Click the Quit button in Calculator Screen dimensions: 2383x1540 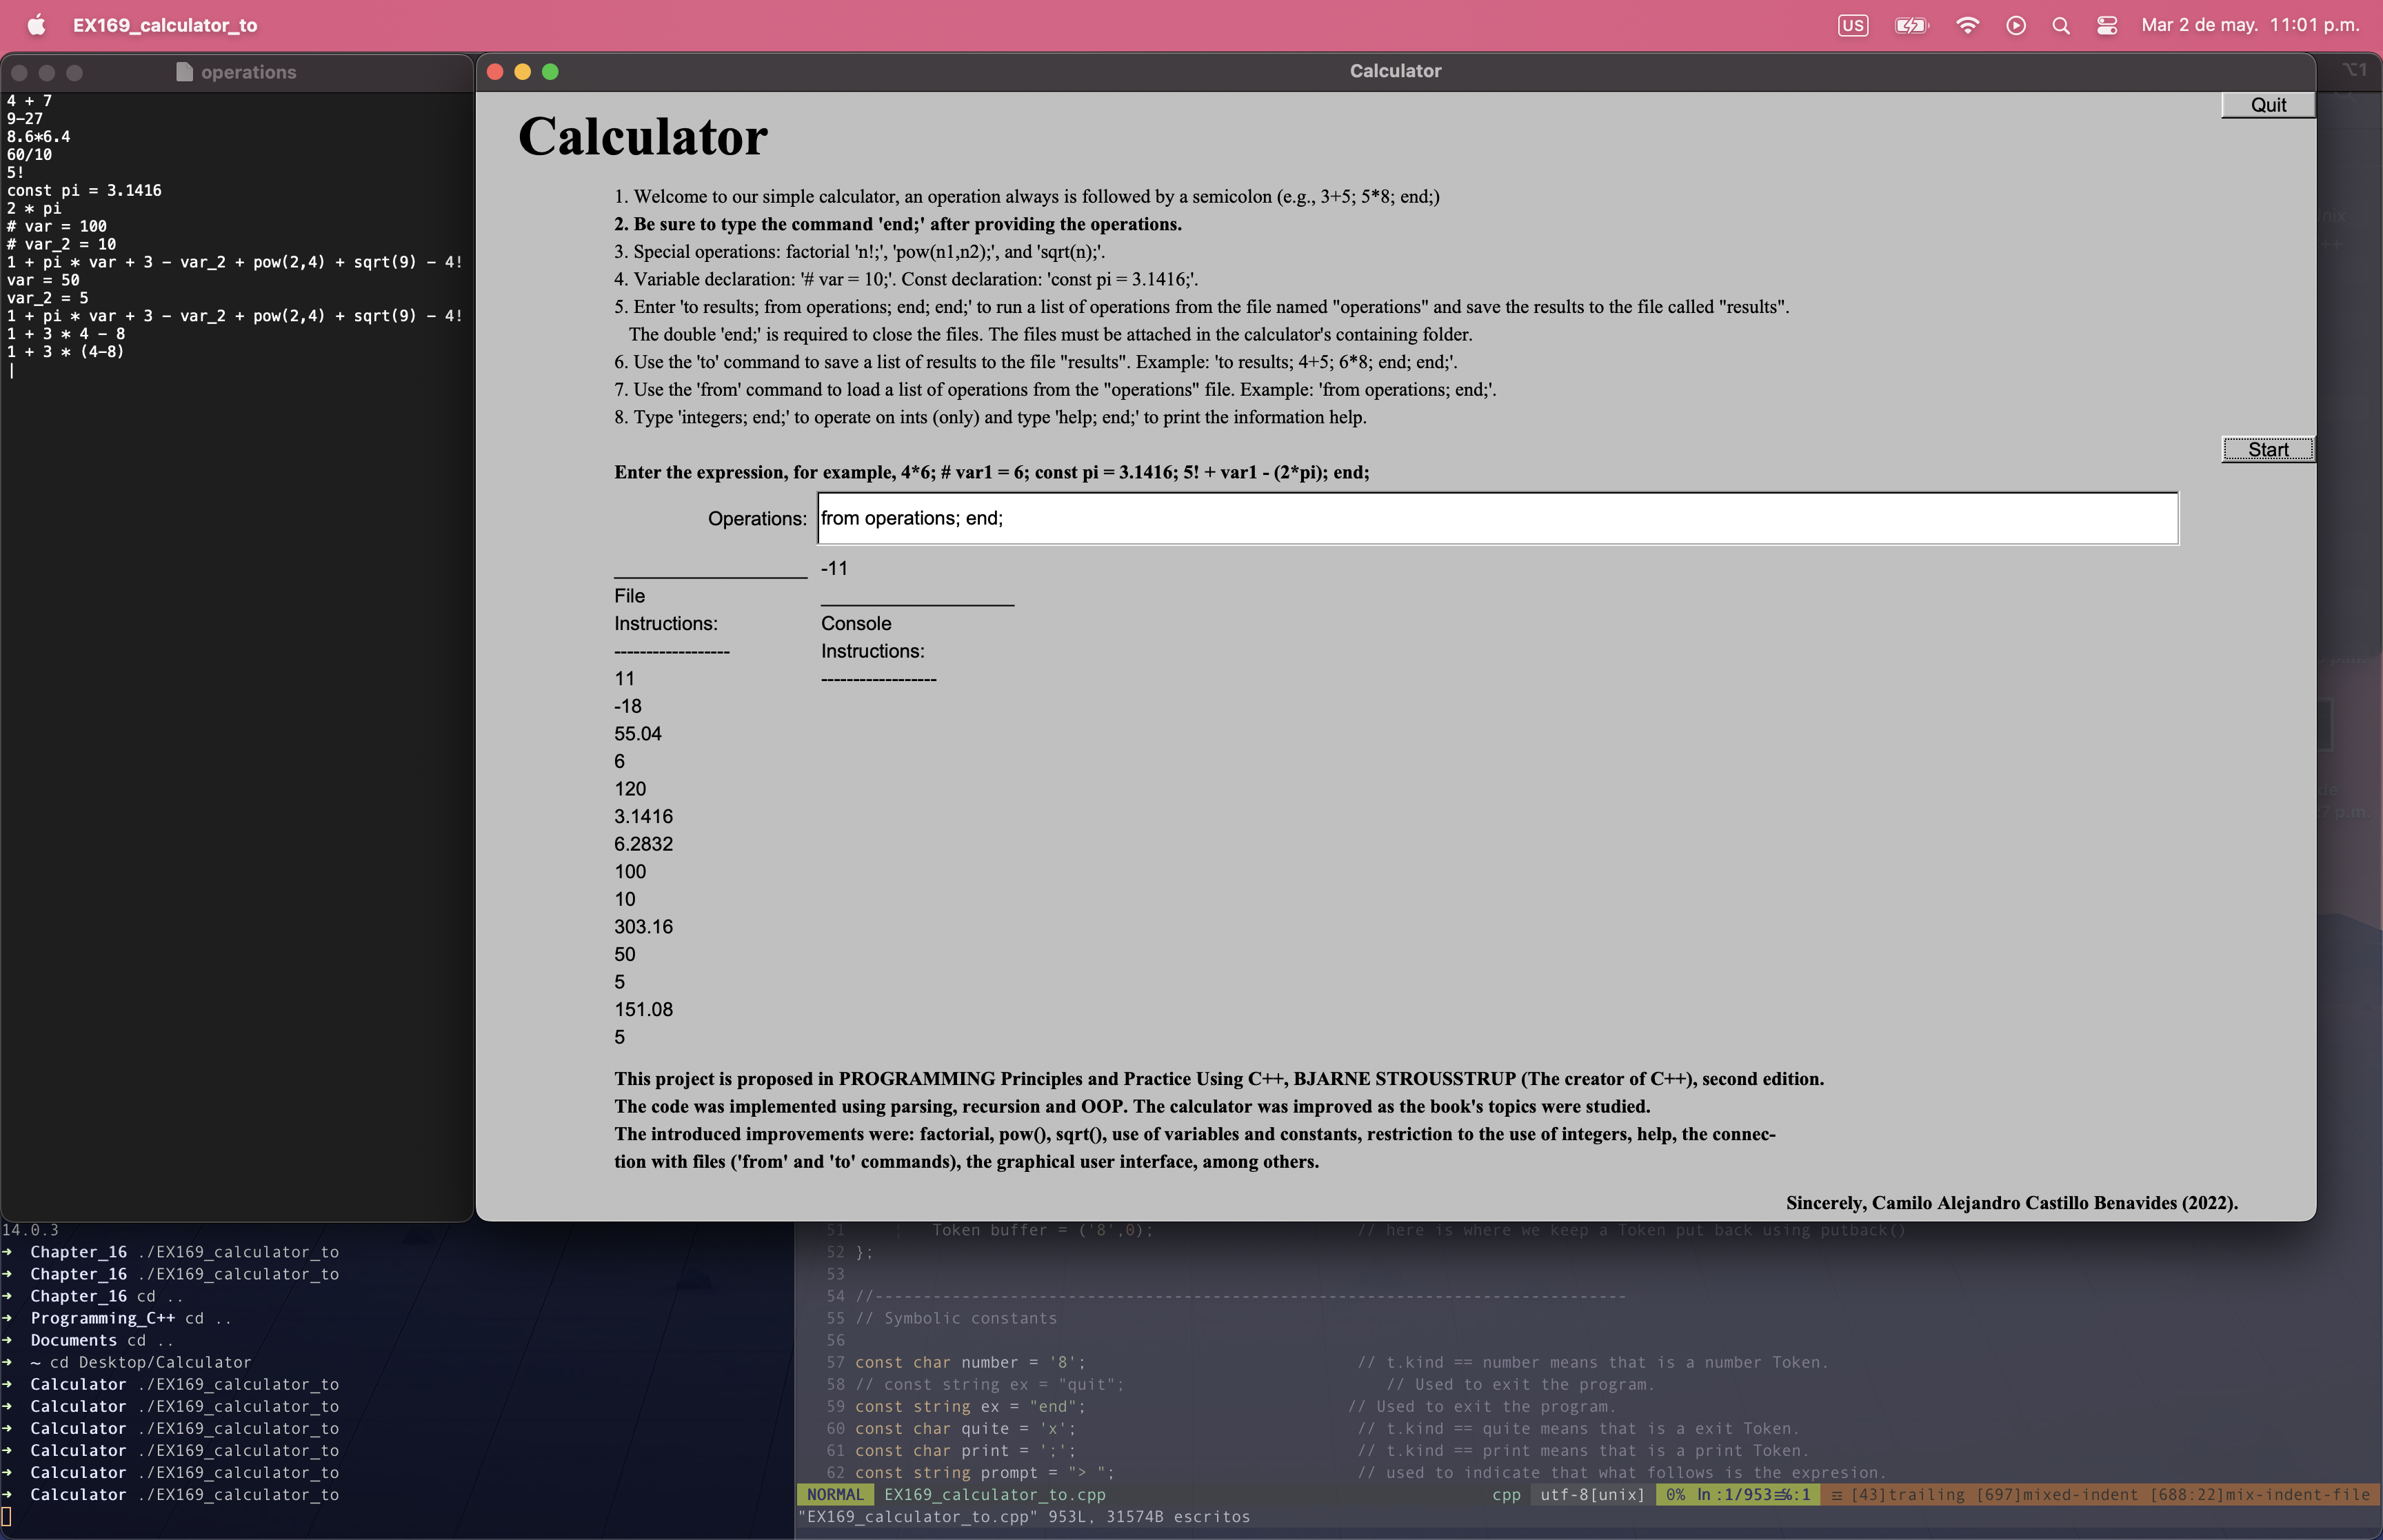pos(2267,105)
